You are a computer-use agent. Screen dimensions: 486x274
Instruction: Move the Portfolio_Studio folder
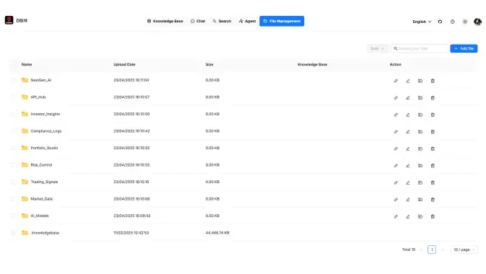420,149
